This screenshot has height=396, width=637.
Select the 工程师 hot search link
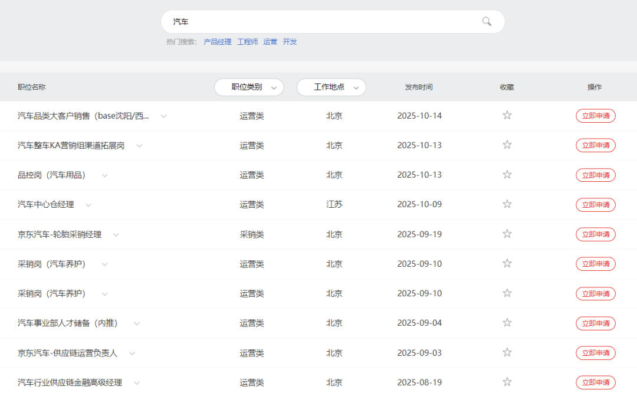(247, 42)
